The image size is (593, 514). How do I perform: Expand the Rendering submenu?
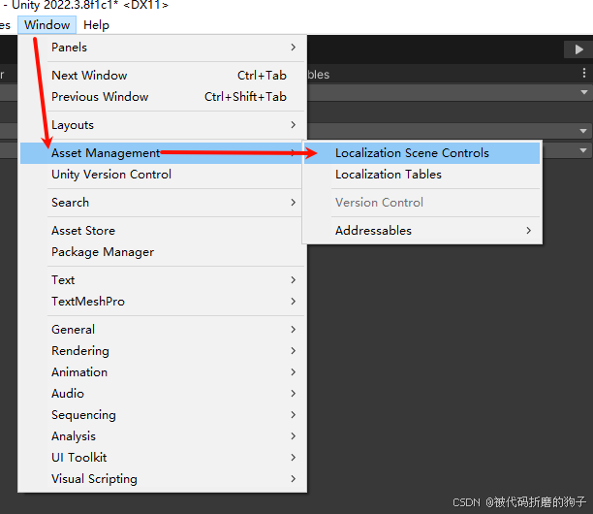point(163,350)
